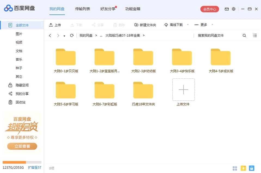This screenshot has width=261, height=173.
Task: Open the apps grid icon at bottom
Action: [x=235, y=168]
